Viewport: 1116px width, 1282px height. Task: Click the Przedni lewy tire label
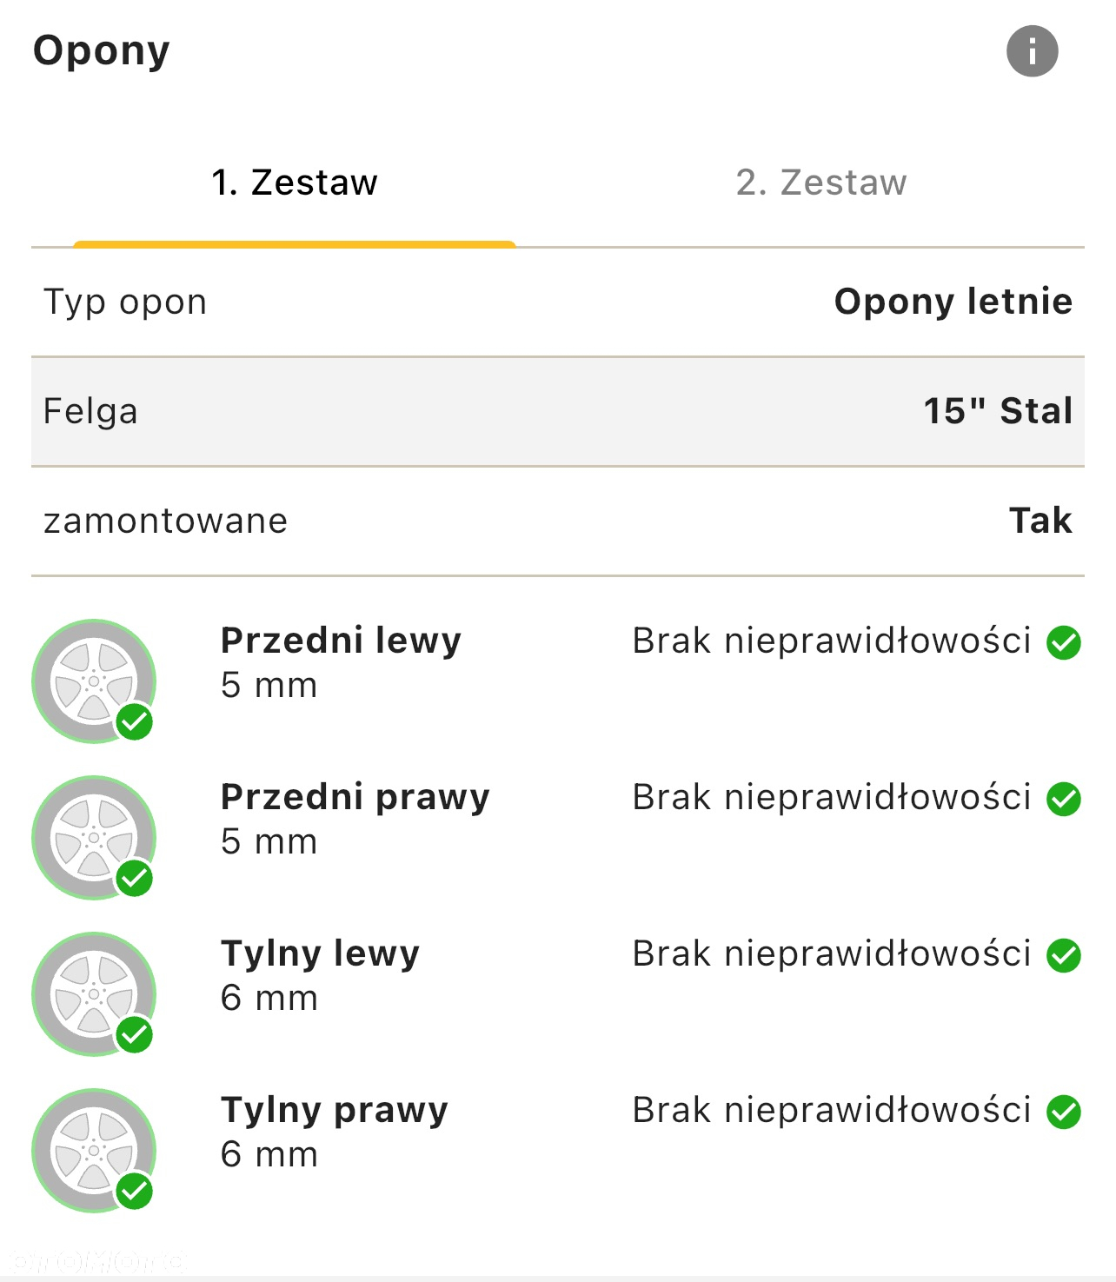[x=341, y=641]
